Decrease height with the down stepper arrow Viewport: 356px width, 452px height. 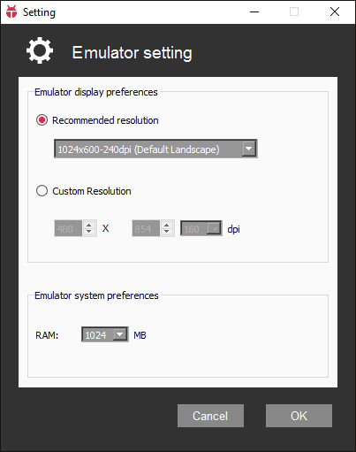point(167,232)
